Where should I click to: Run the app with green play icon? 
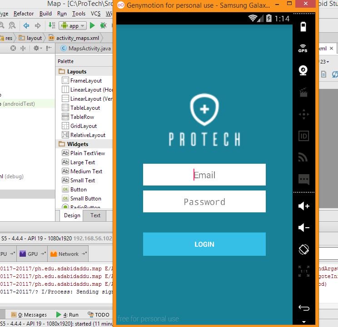[92, 25]
